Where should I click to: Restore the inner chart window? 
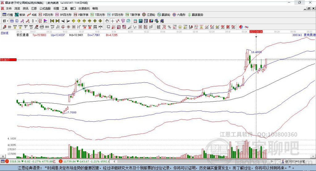click(309, 8)
